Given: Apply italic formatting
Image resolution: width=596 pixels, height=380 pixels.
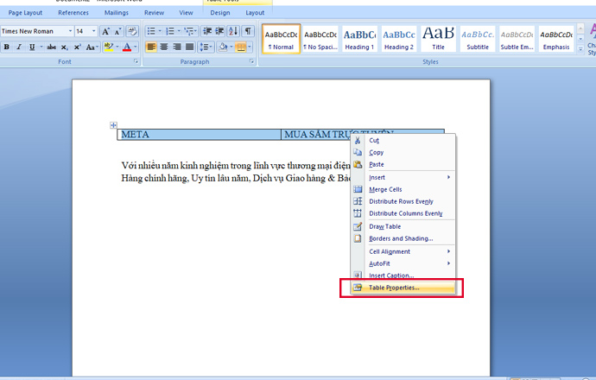Looking at the screenshot, I should point(18,47).
